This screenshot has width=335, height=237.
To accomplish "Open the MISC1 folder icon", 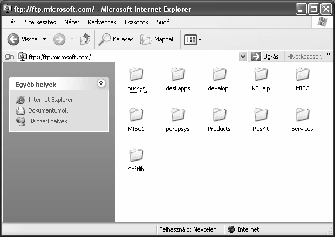I will [x=136, y=115].
